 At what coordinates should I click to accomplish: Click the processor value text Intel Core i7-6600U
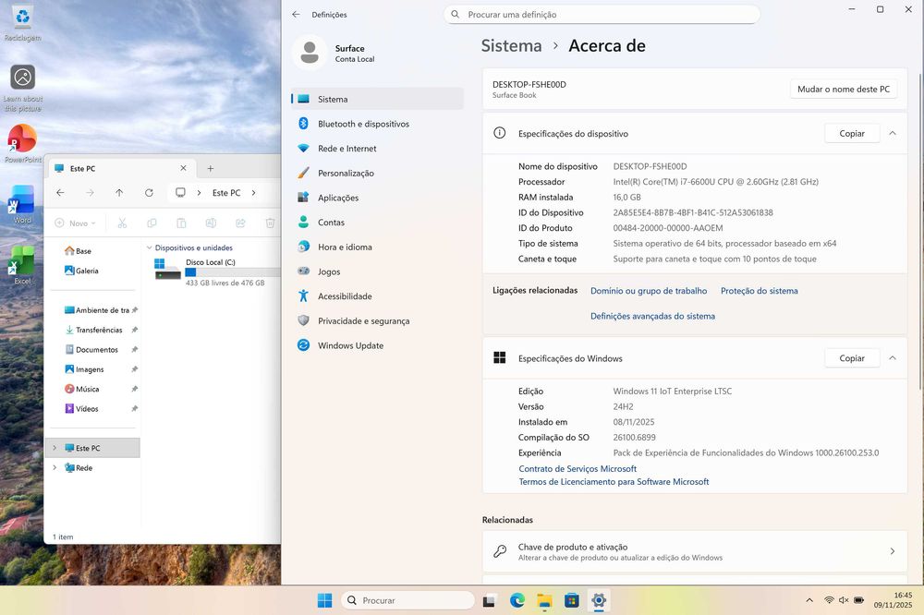(715, 182)
